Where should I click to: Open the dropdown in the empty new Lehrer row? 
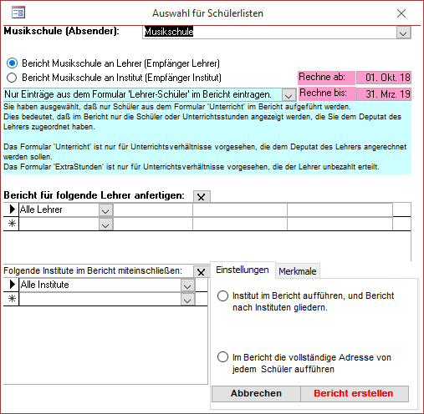coord(105,225)
